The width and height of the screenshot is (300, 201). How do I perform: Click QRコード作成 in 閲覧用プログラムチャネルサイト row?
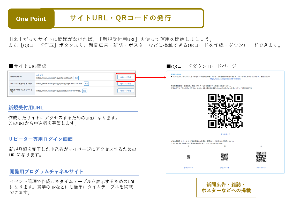click(x=126, y=91)
